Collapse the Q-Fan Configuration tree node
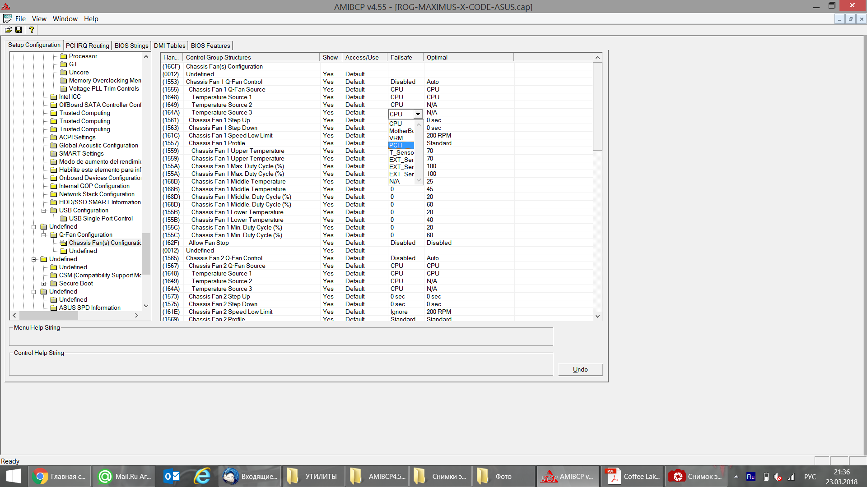Viewport: 867px width, 487px height. tap(44, 235)
